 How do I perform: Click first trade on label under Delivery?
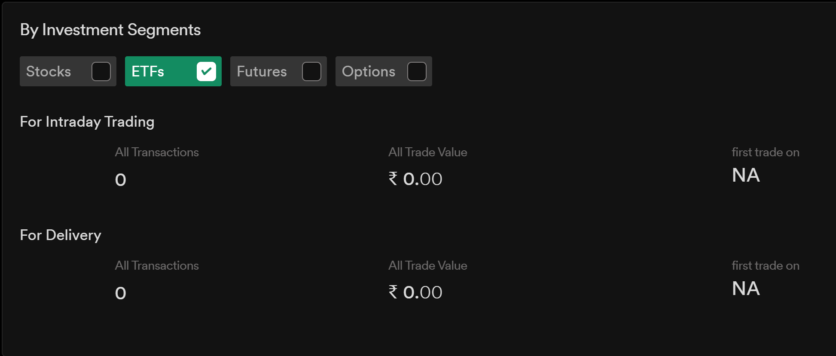[766, 265]
